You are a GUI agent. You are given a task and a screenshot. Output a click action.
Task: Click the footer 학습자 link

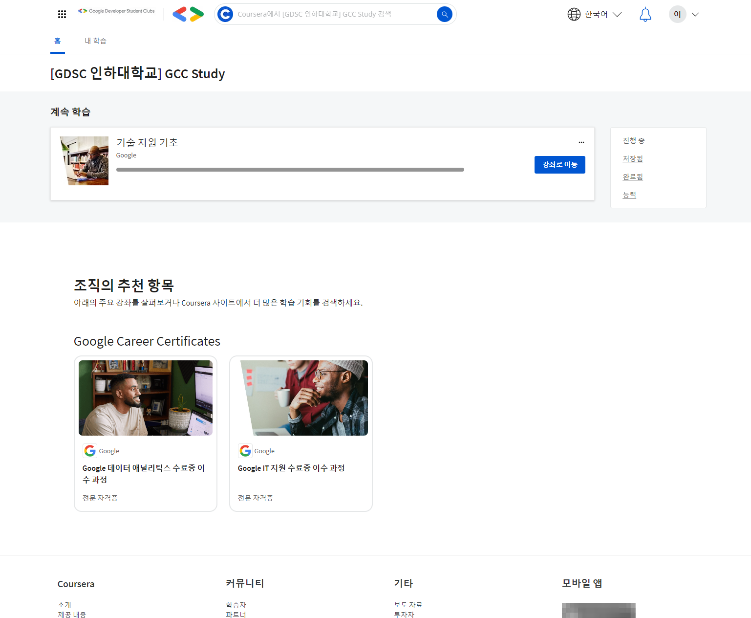coord(236,605)
